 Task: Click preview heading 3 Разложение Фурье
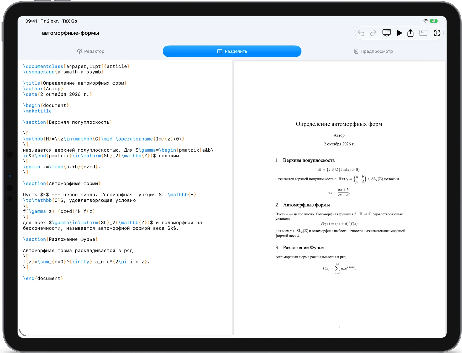tap(300, 247)
